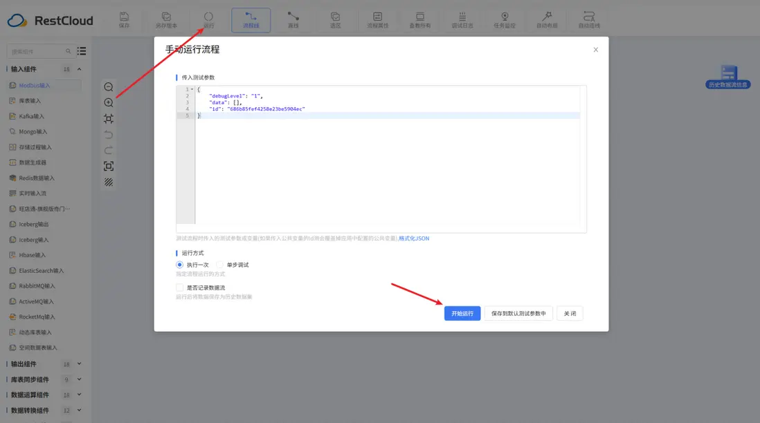The height and width of the screenshot is (423, 760).
Task: Click the list view icon beside search
Action: pyautogui.click(x=82, y=51)
